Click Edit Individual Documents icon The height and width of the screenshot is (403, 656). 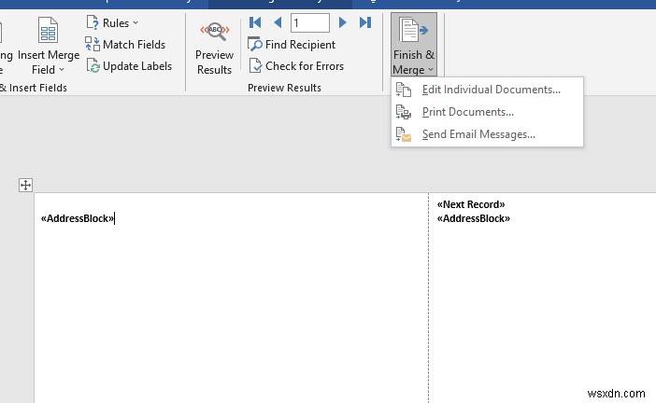tap(404, 90)
